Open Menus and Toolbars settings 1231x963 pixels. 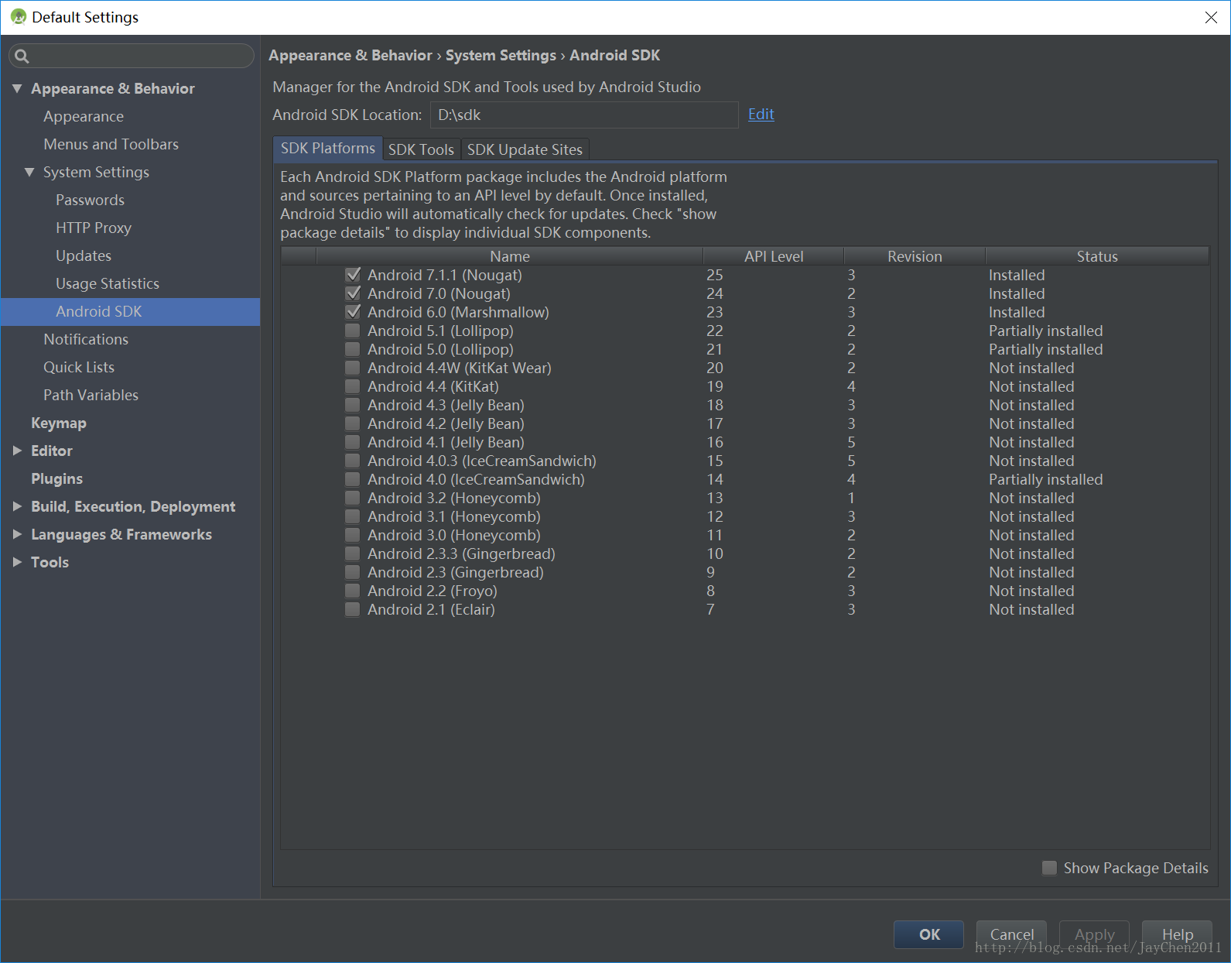point(111,144)
